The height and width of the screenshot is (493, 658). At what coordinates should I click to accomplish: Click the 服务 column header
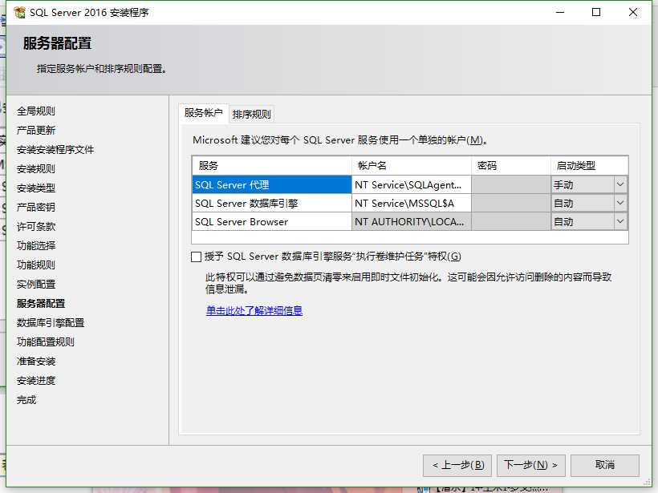tap(271, 166)
